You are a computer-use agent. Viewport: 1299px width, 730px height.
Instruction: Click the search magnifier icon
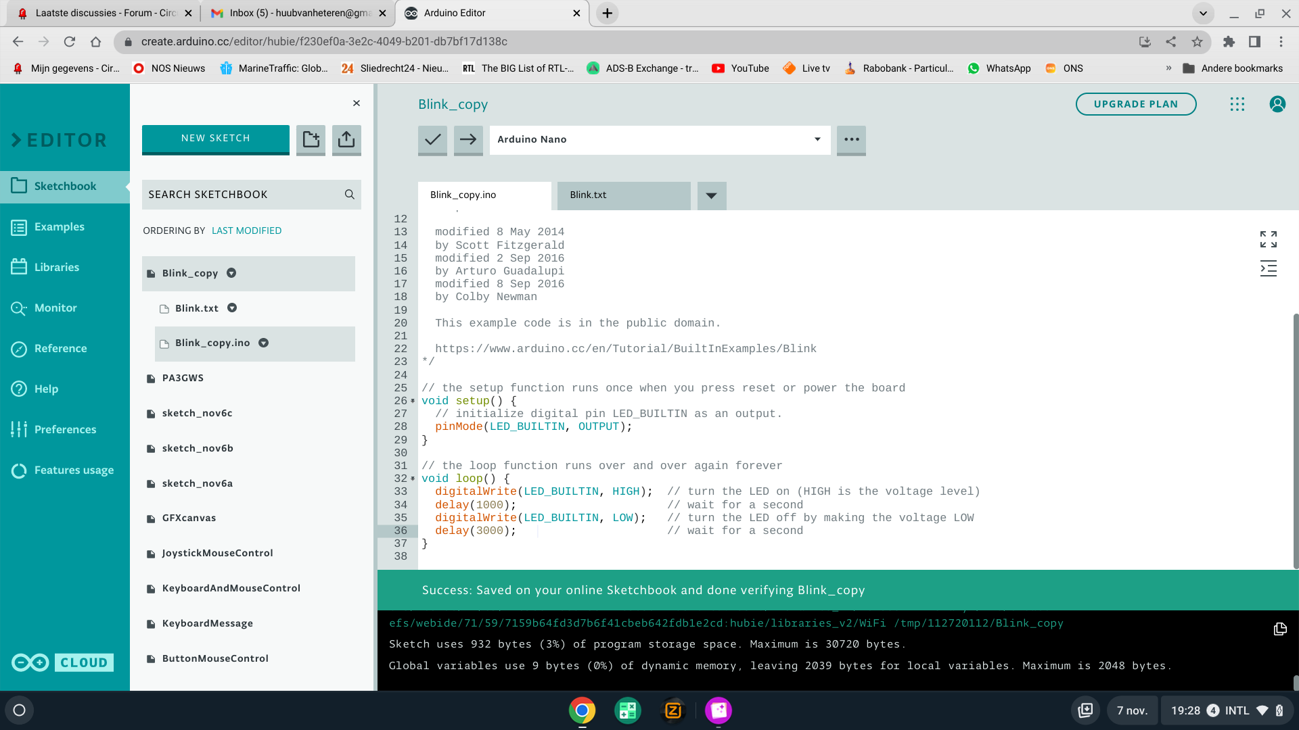350,195
